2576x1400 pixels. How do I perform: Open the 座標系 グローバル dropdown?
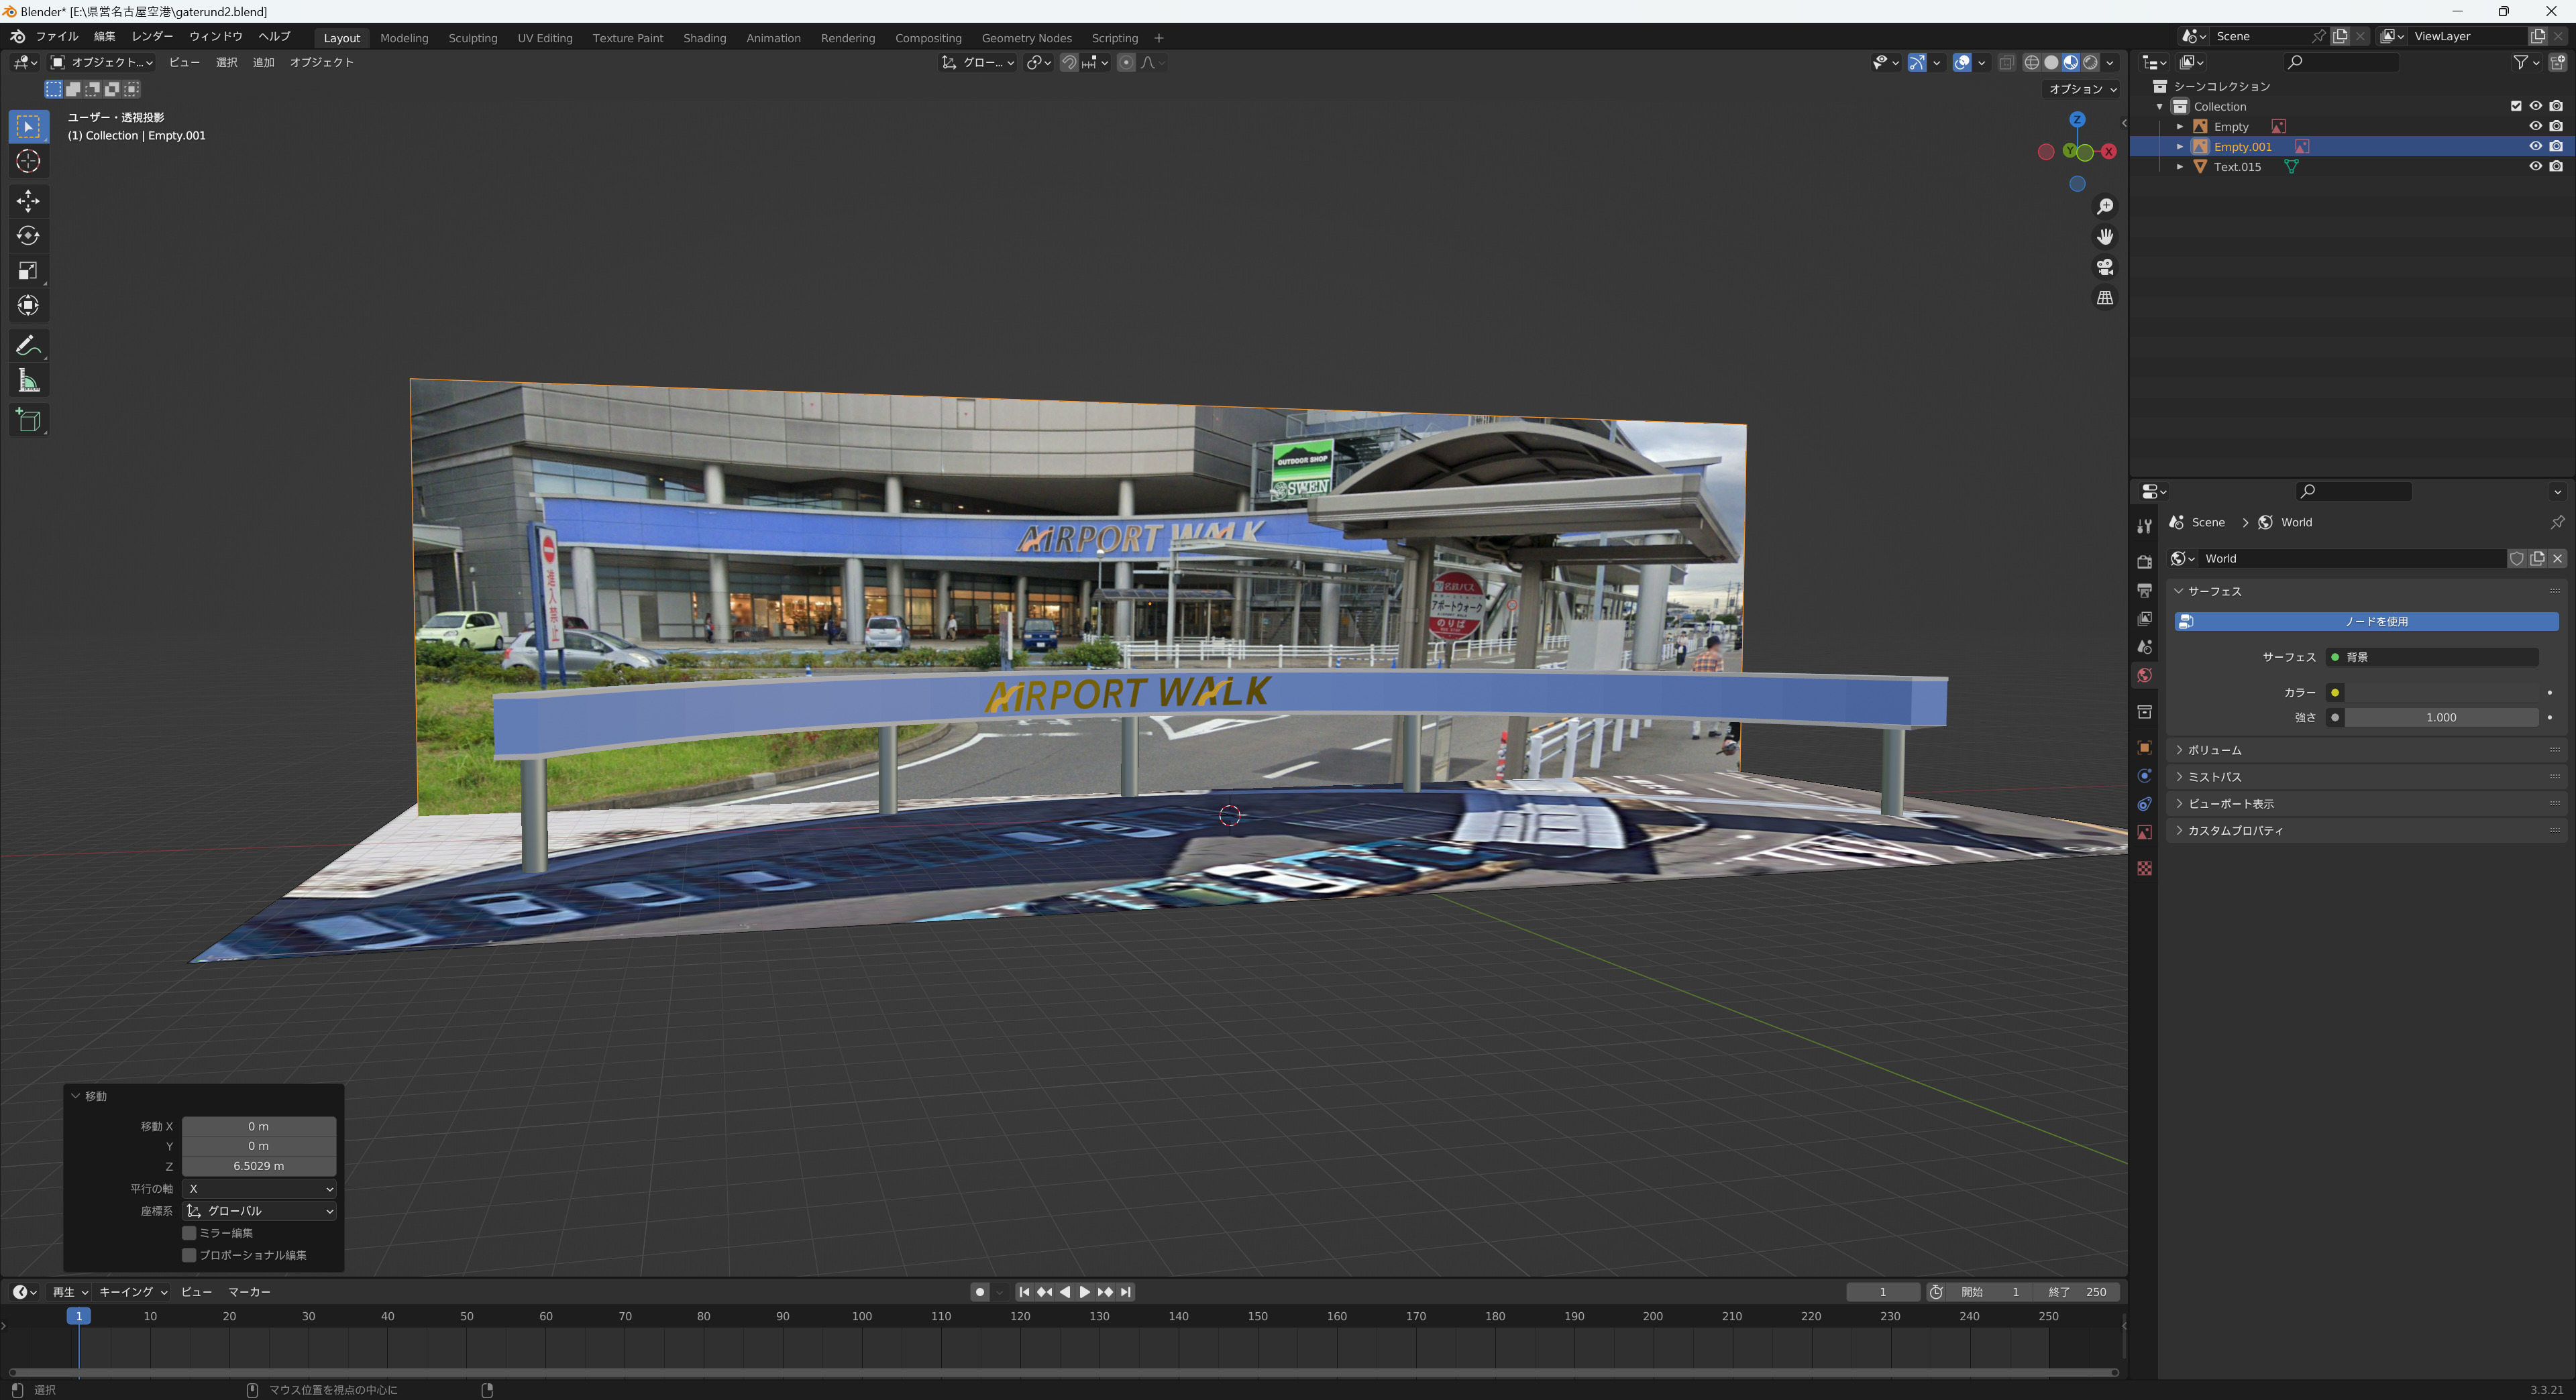[259, 1211]
